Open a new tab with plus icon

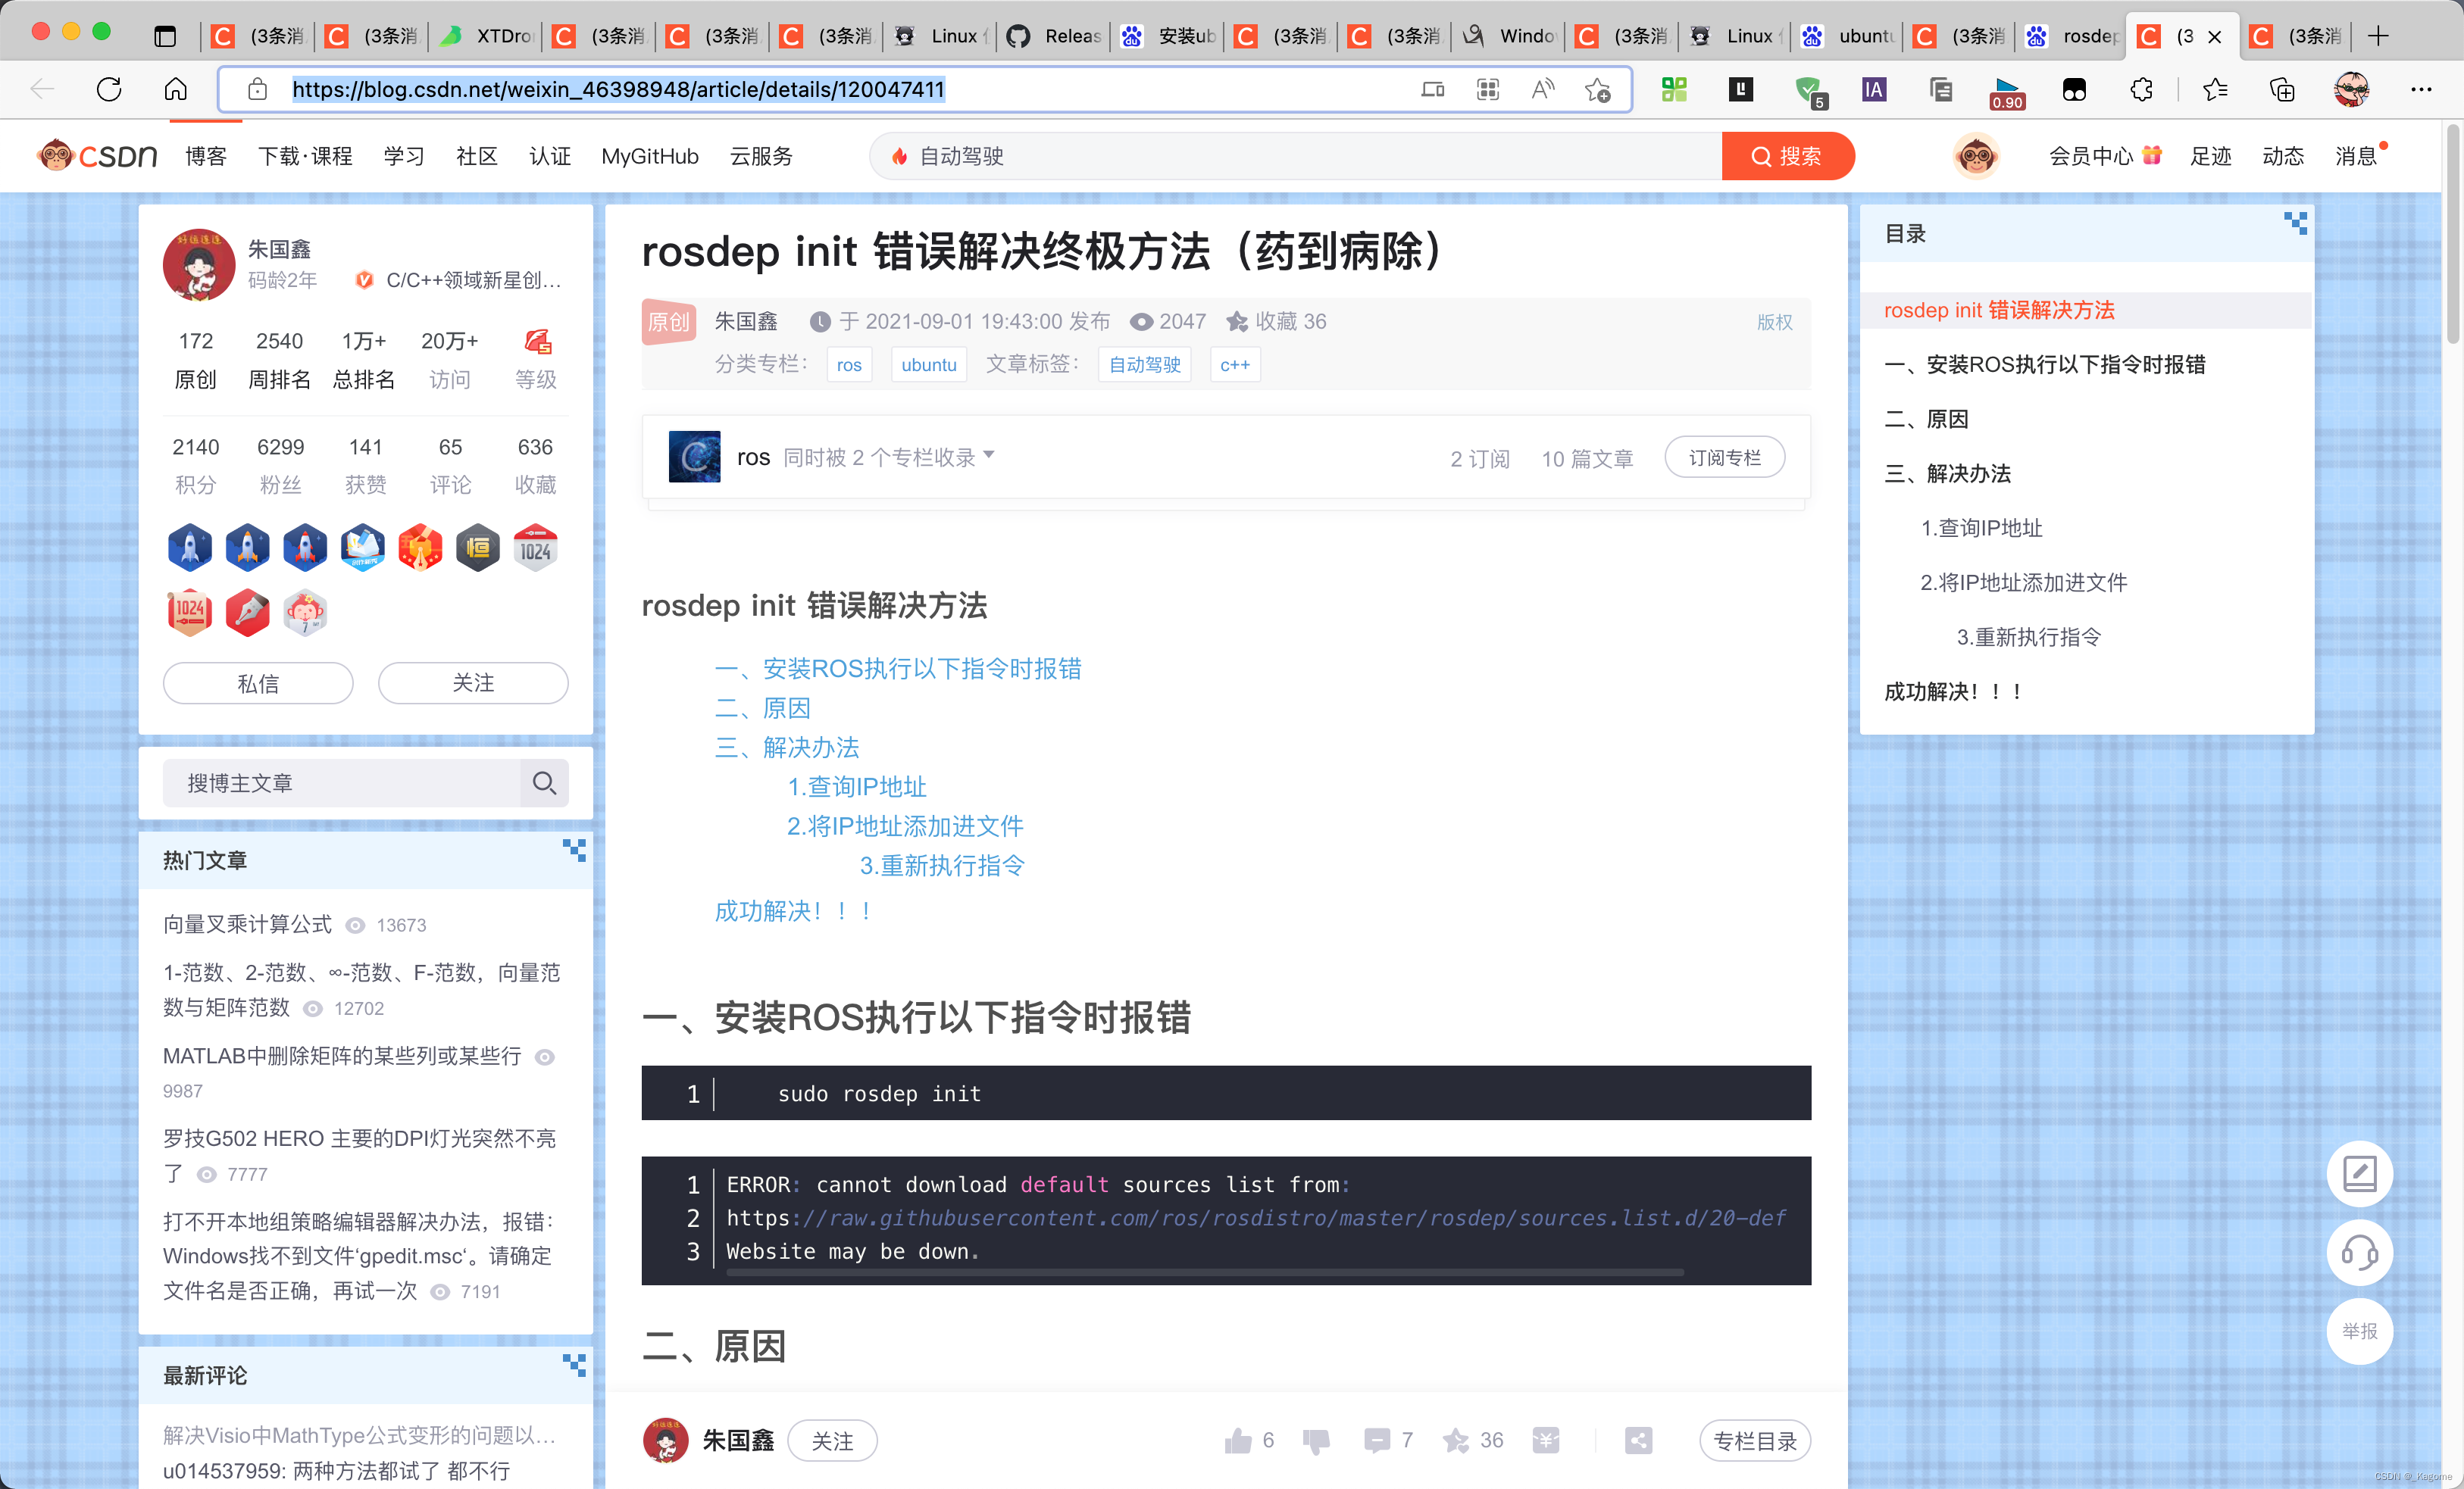click(x=2378, y=37)
